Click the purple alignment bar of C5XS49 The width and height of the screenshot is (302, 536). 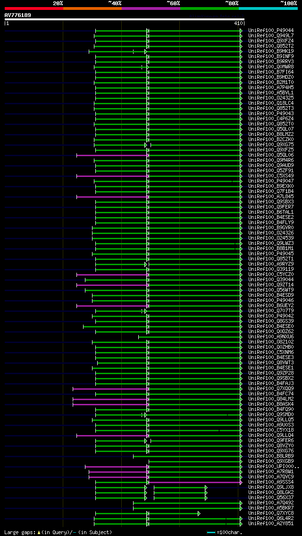112,176
